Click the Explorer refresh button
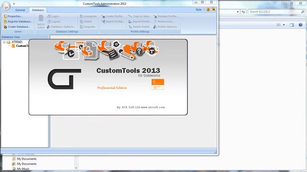 [x=243, y=12]
